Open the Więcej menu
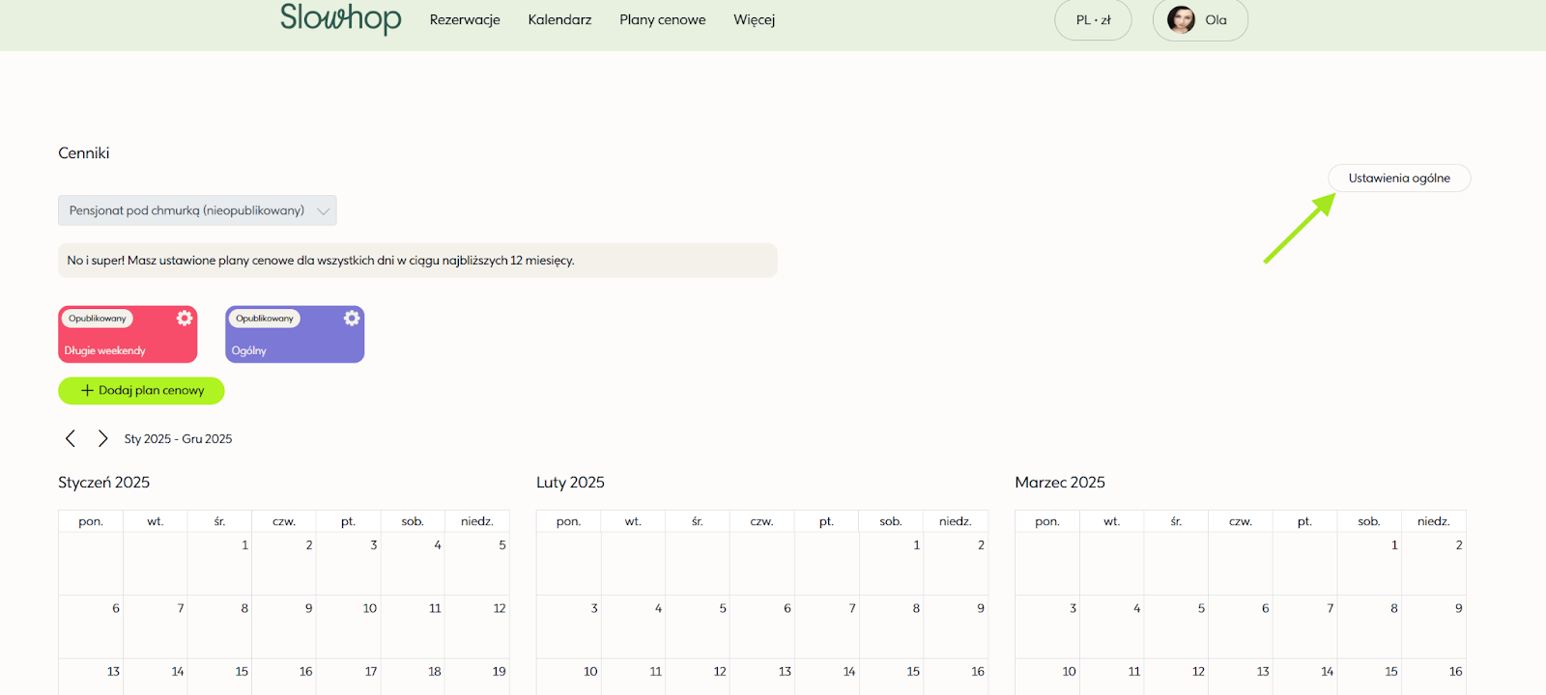Image resolution: width=1546 pixels, height=695 pixels. point(754,19)
